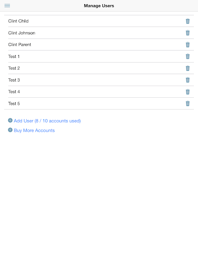This screenshot has height=265, width=198.
Task: Remove Test 4 using its trash icon
Action: (x=188, y=92)
